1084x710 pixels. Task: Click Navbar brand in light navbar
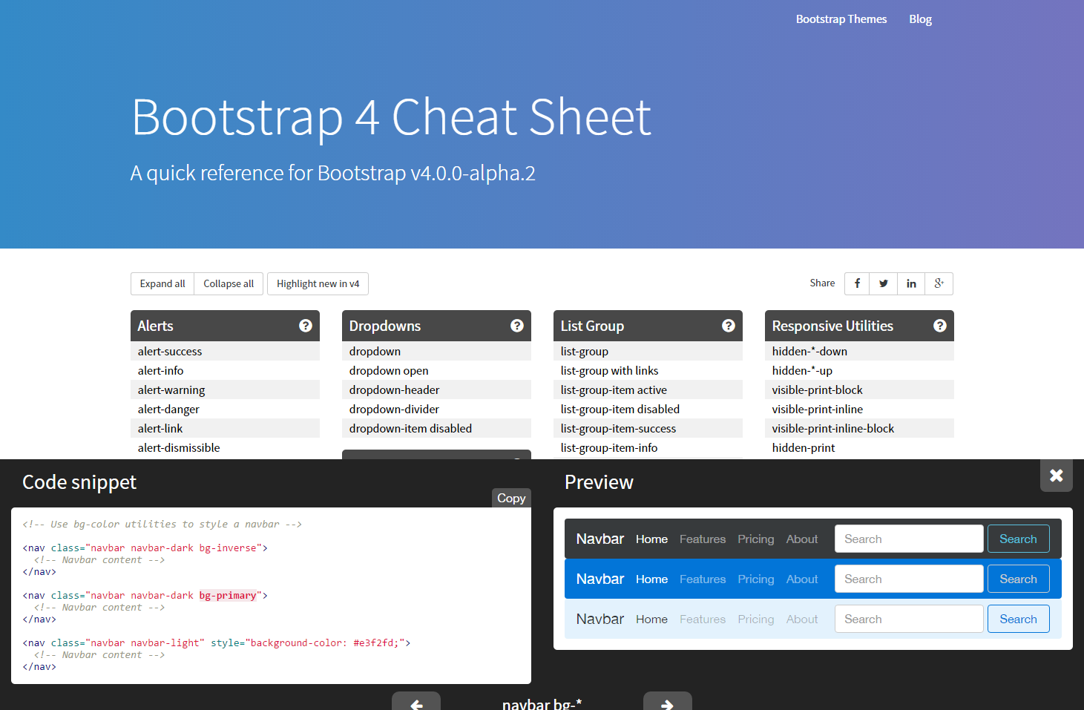(600, 619)
